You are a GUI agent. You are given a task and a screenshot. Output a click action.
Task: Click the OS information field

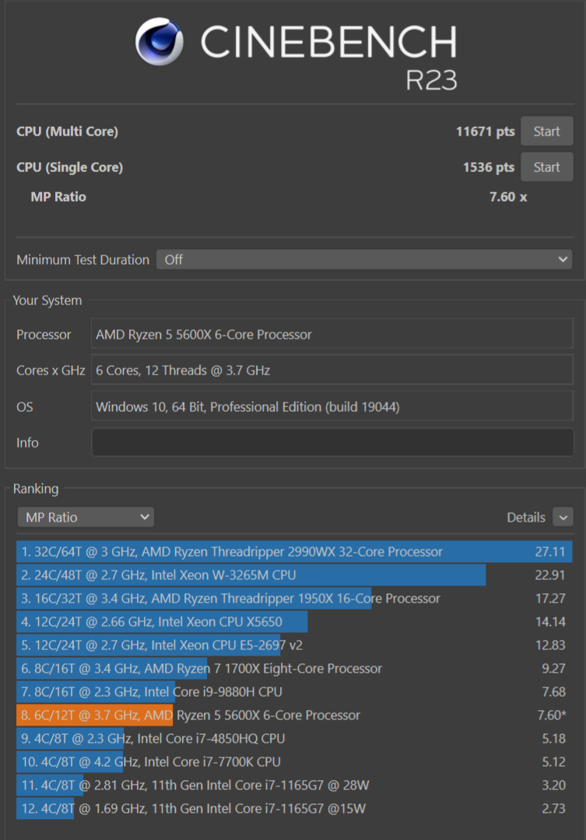332,406
